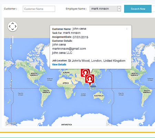
Task: Open the View Details link
Action: [59, 65]
